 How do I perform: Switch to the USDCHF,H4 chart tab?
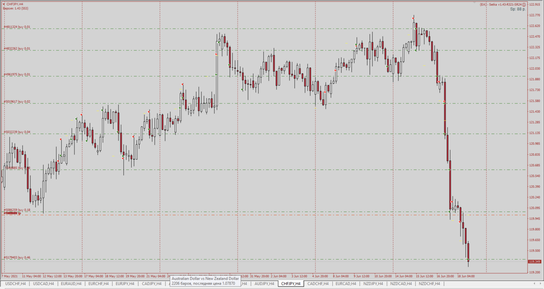(15, 284)
